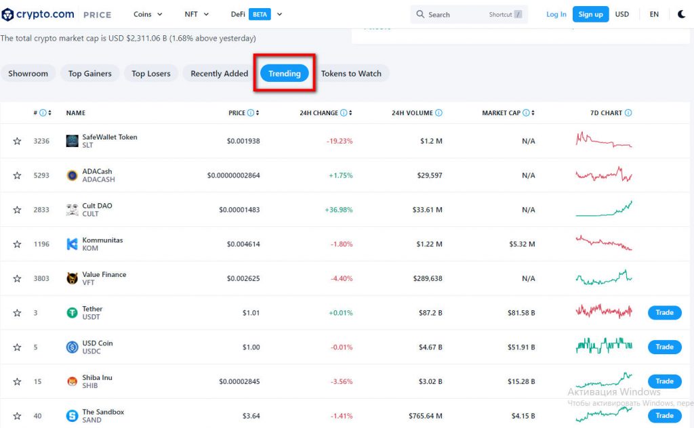
Task: Star the Kommunitas row
Action: click(17, 244)
